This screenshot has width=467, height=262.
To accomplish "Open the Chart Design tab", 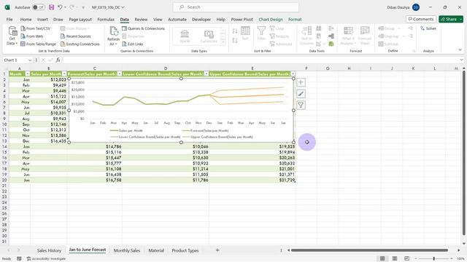I will coord(271,20).
